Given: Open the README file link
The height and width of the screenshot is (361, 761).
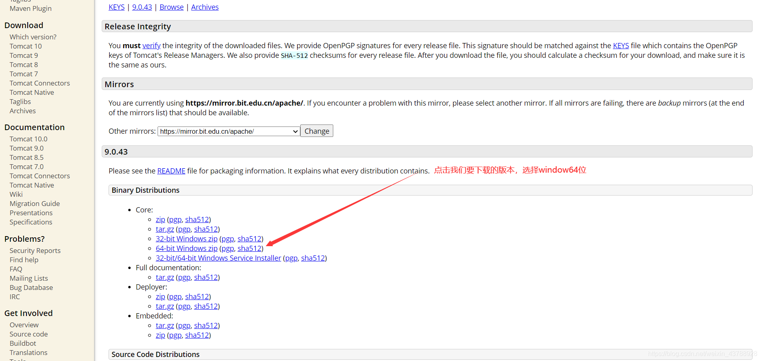Looking at the screenshot, I should (171, 171).
